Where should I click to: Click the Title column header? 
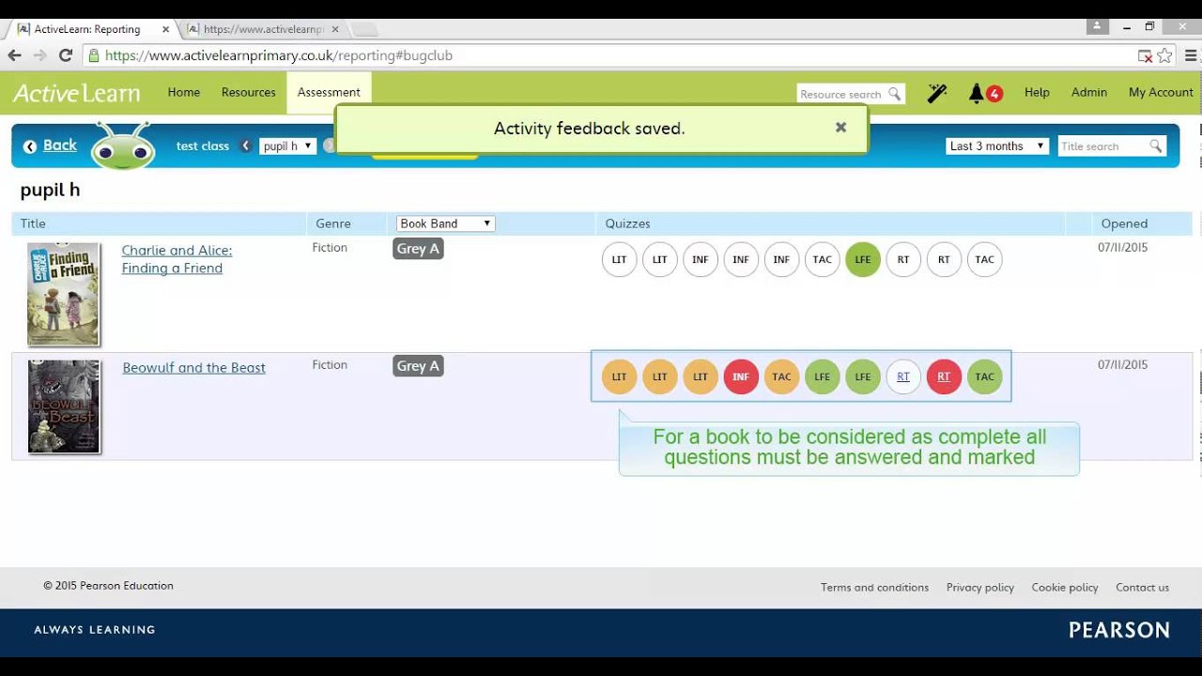point(33,223)
